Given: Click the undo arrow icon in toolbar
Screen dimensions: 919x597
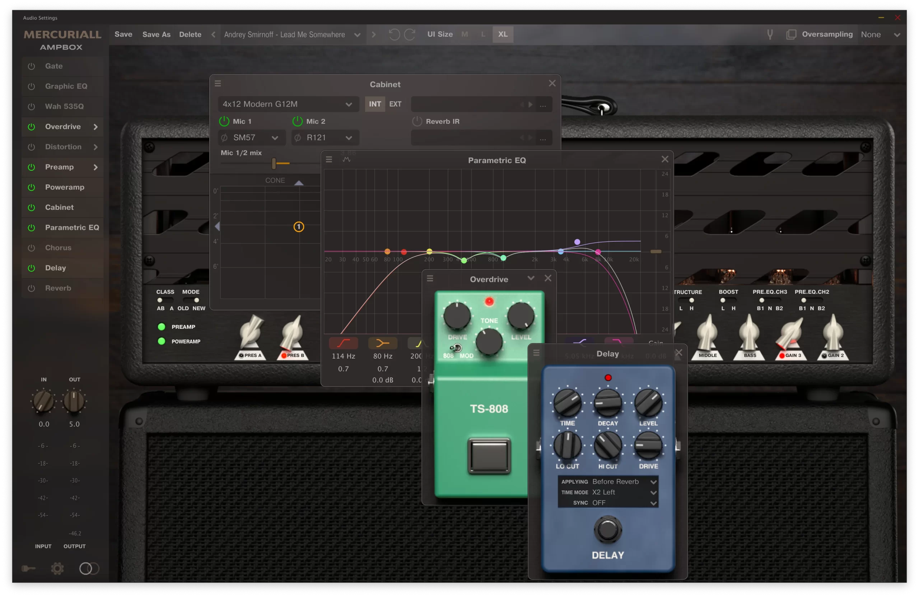Looking at the screenshot, I should [394, 34].
